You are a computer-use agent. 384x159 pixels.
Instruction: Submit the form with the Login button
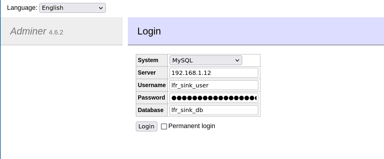[x=146, y=126]
